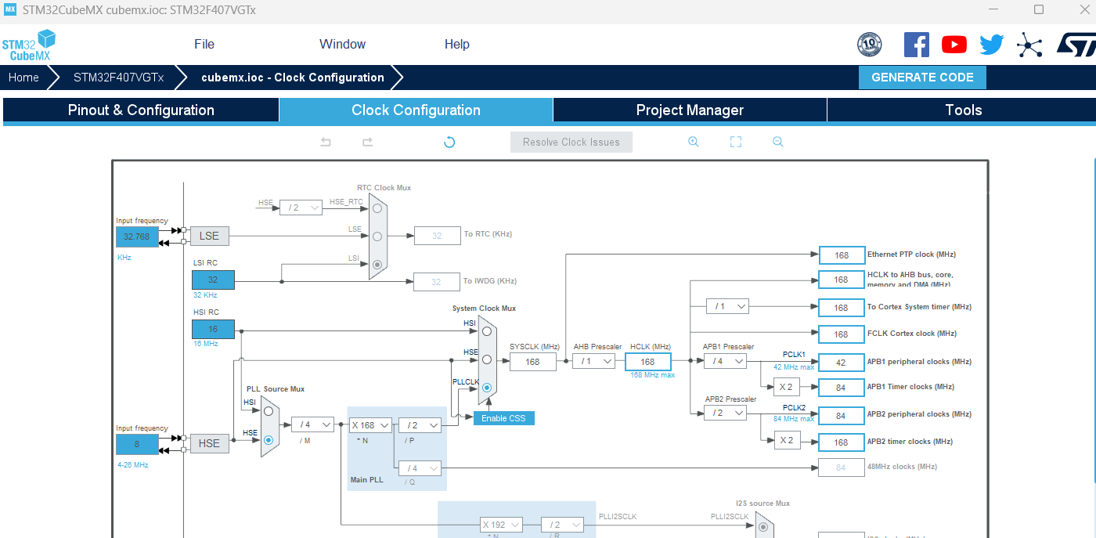Image resolution: width=1096 pixels, height=538 pixels.
Task: Edit the HCLK (MHz) 168 field
Action: (648, 361)
